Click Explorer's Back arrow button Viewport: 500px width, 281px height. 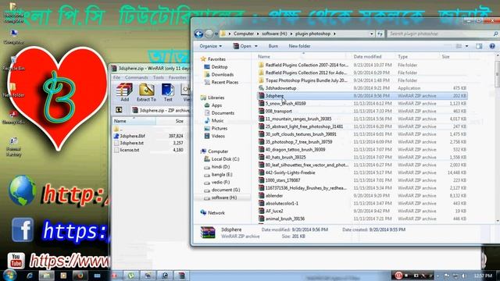198,34
